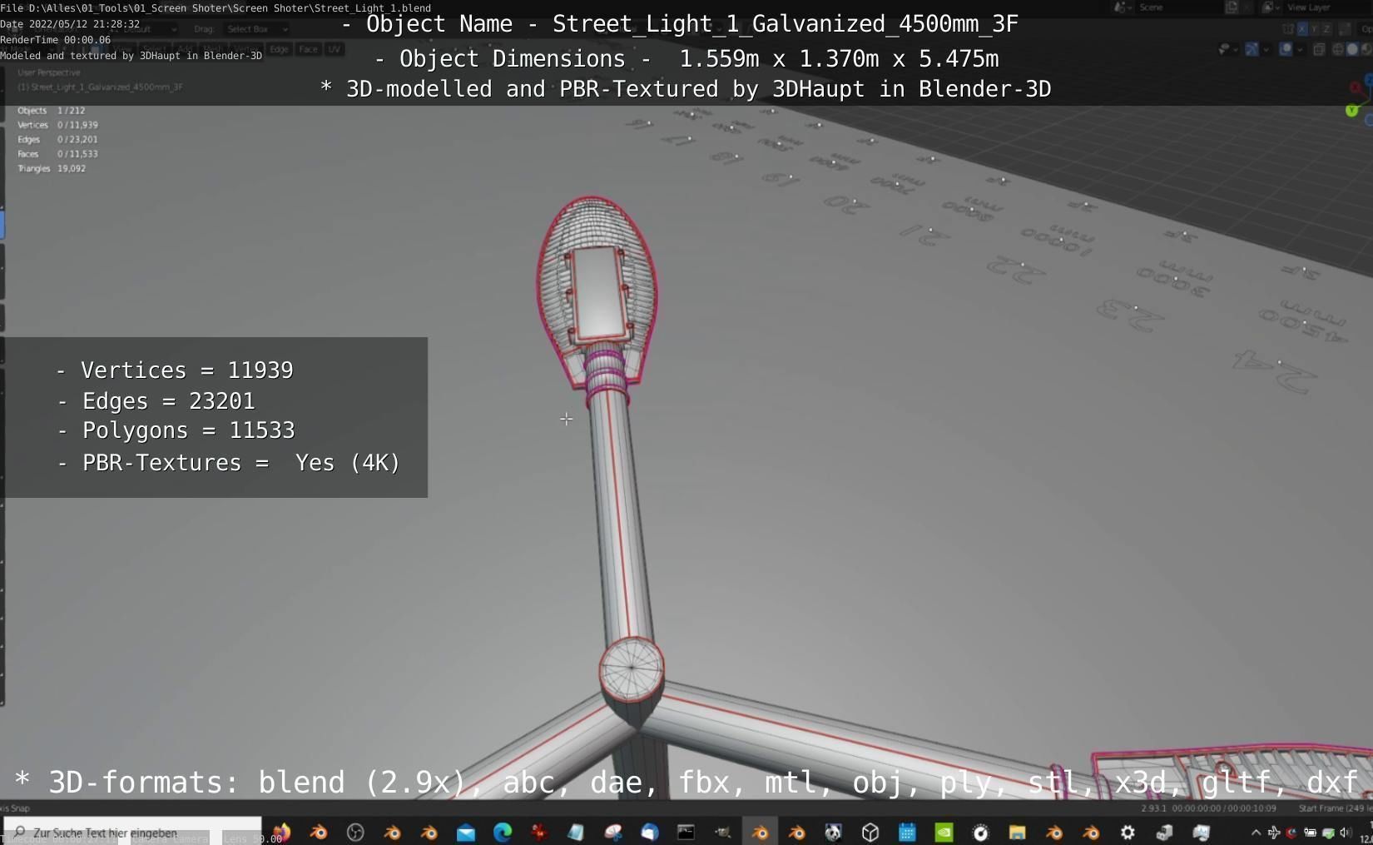Image resolution: width=1373 pixels, height=845 pixels.
Task: Click the red X axis gizmo ball
Action: coord(1356,87)
